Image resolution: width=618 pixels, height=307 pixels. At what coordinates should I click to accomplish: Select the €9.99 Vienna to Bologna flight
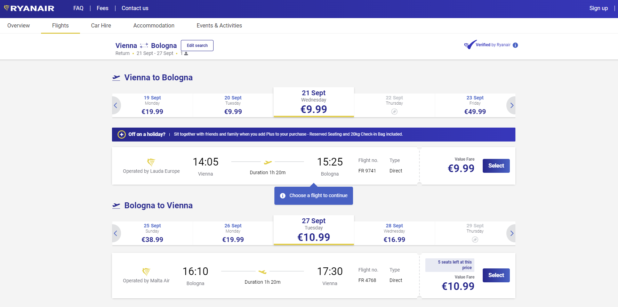click(496, 166)
